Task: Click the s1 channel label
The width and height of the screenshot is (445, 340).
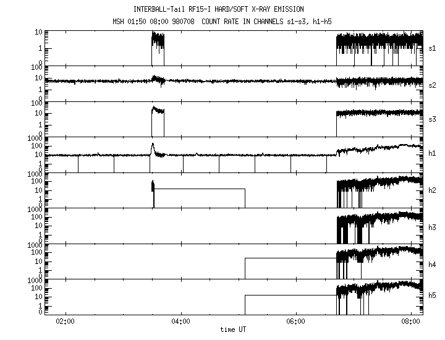Action: tap(433, 48)
